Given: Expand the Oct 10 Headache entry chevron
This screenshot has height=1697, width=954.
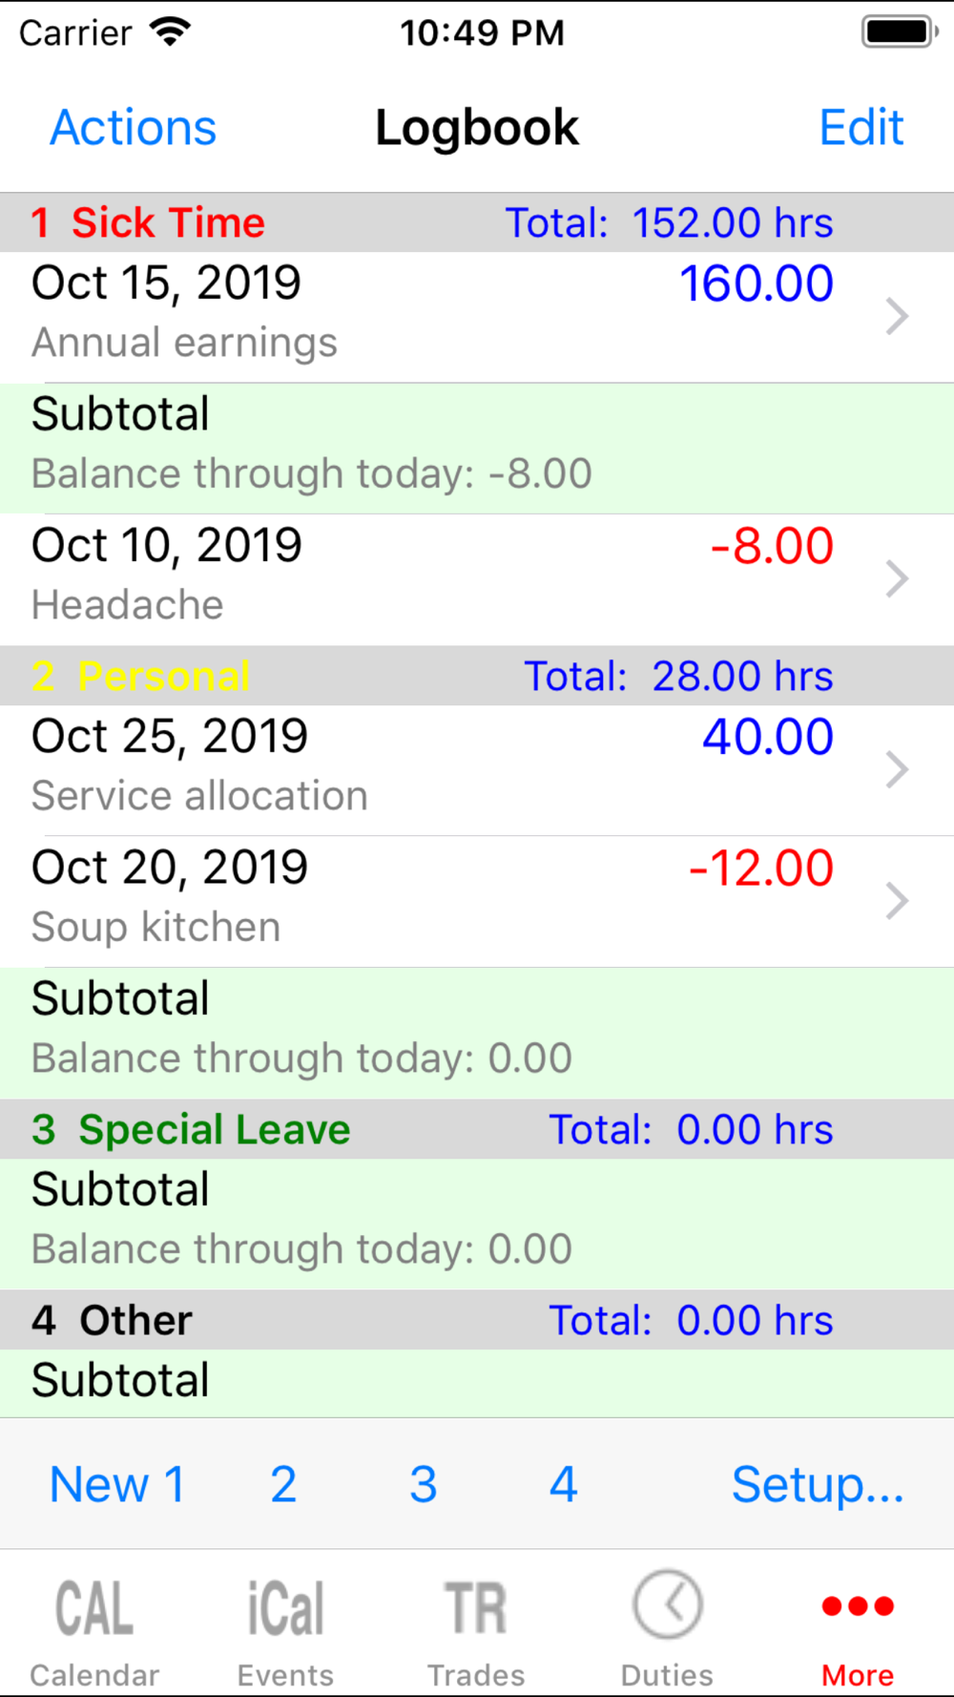Looking at the screenshot, I should (x=896, y=578).
